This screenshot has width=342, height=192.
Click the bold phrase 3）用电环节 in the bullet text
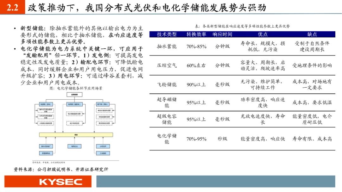pos(66,76)
